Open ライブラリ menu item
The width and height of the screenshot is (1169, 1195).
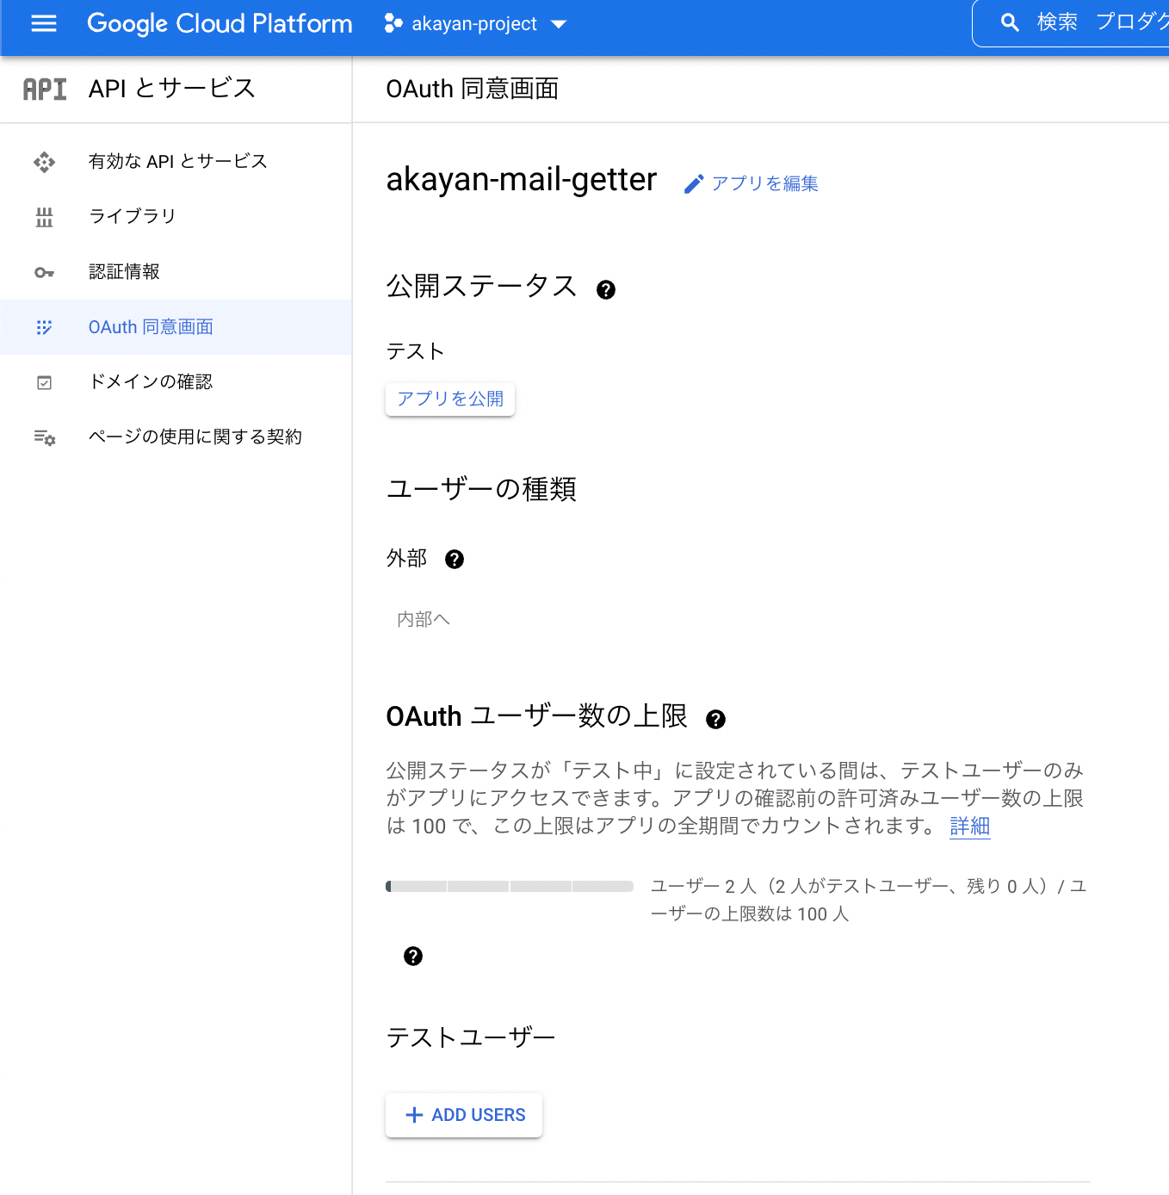176,217
